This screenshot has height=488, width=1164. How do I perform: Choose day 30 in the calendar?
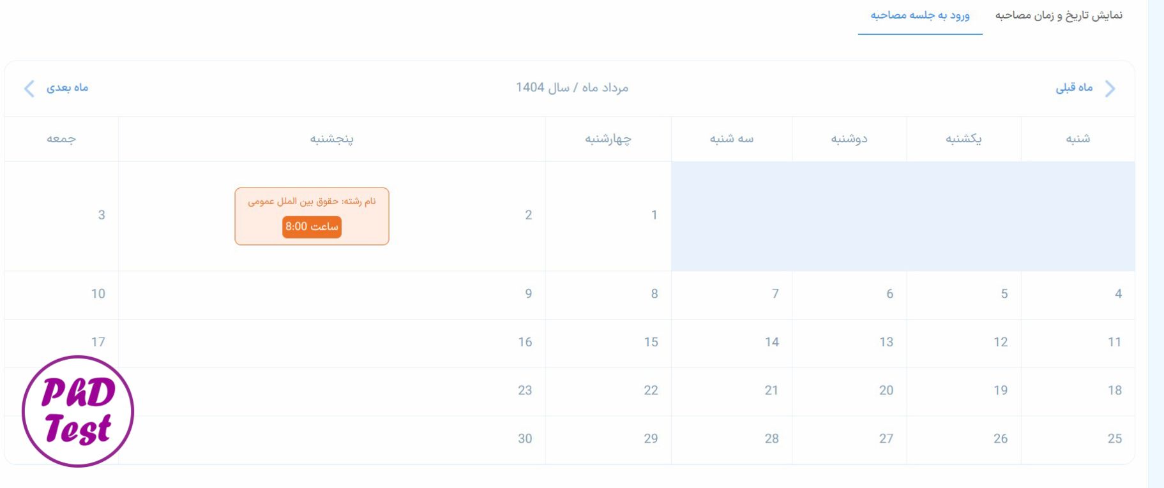(524, 438)
